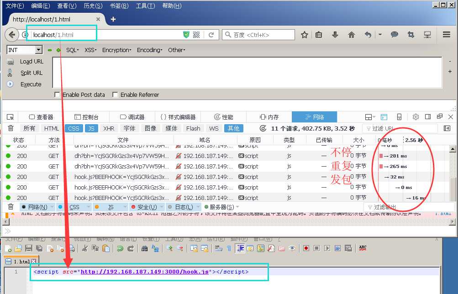Click the hook.js script src link in editor

[x=145, y=272]
